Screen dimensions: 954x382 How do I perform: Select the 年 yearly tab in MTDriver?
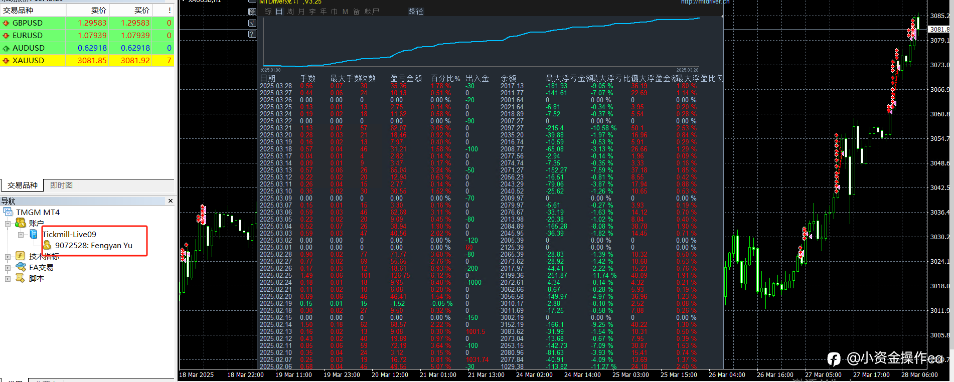[x=324, y=12]
